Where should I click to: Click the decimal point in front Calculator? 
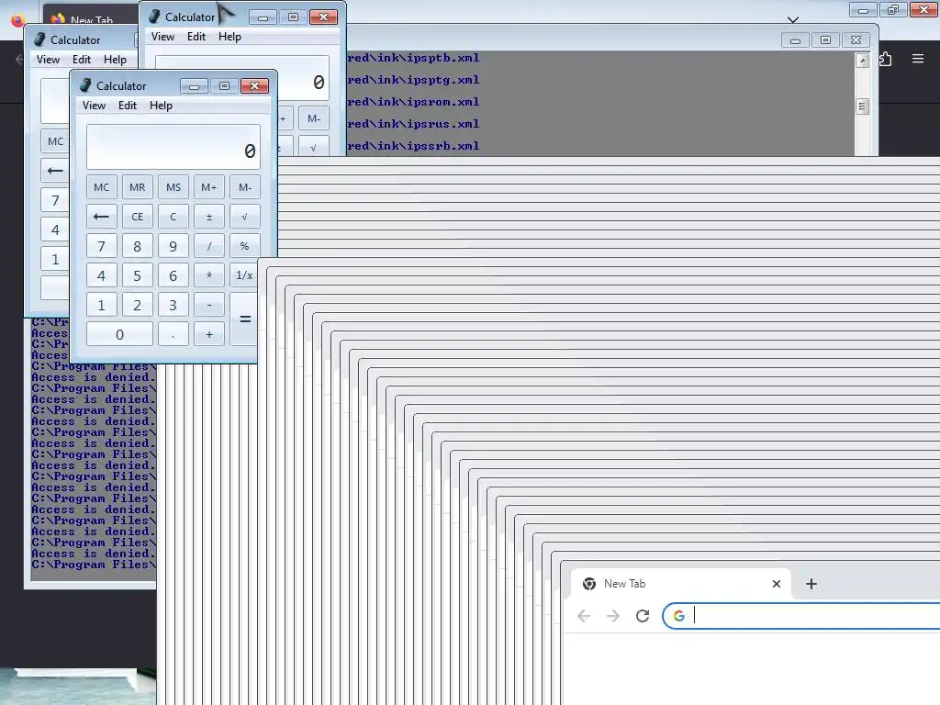173,334
